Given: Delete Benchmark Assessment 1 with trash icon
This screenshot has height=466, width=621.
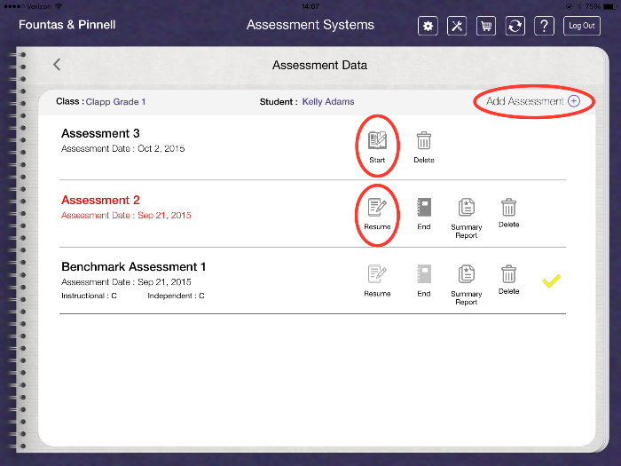Looking at the screenshot, I should tap(508, 280).
